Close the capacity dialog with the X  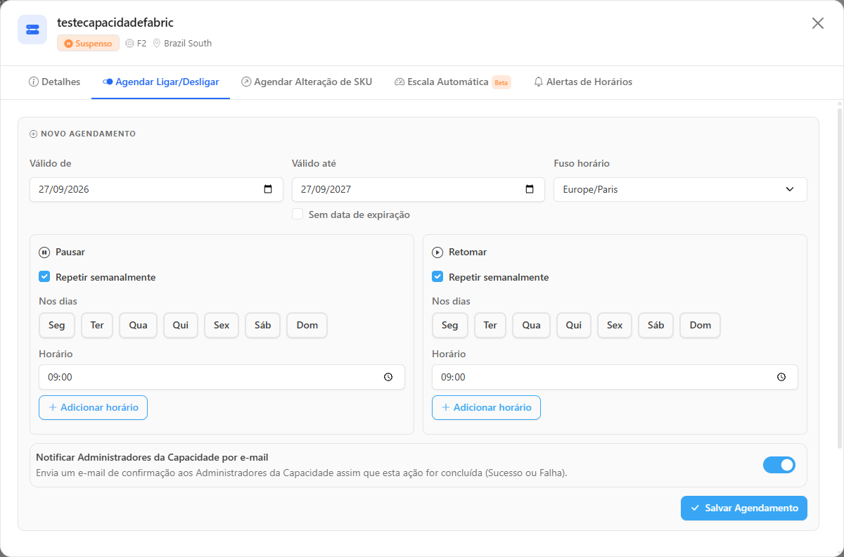[x=818, y=23]
